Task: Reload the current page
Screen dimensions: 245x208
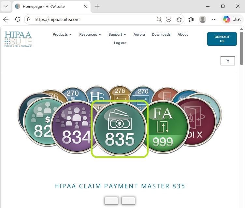Action: [x=18, y=19]
